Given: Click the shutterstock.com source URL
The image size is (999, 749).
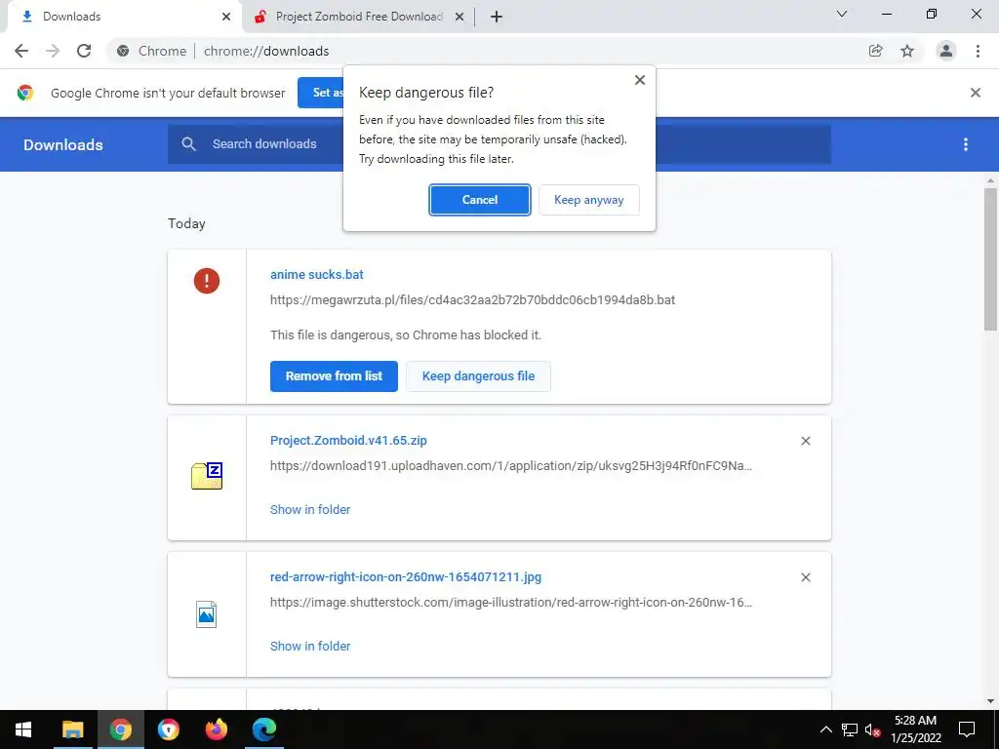Looking at the screenshot, I should coord(511,603).
